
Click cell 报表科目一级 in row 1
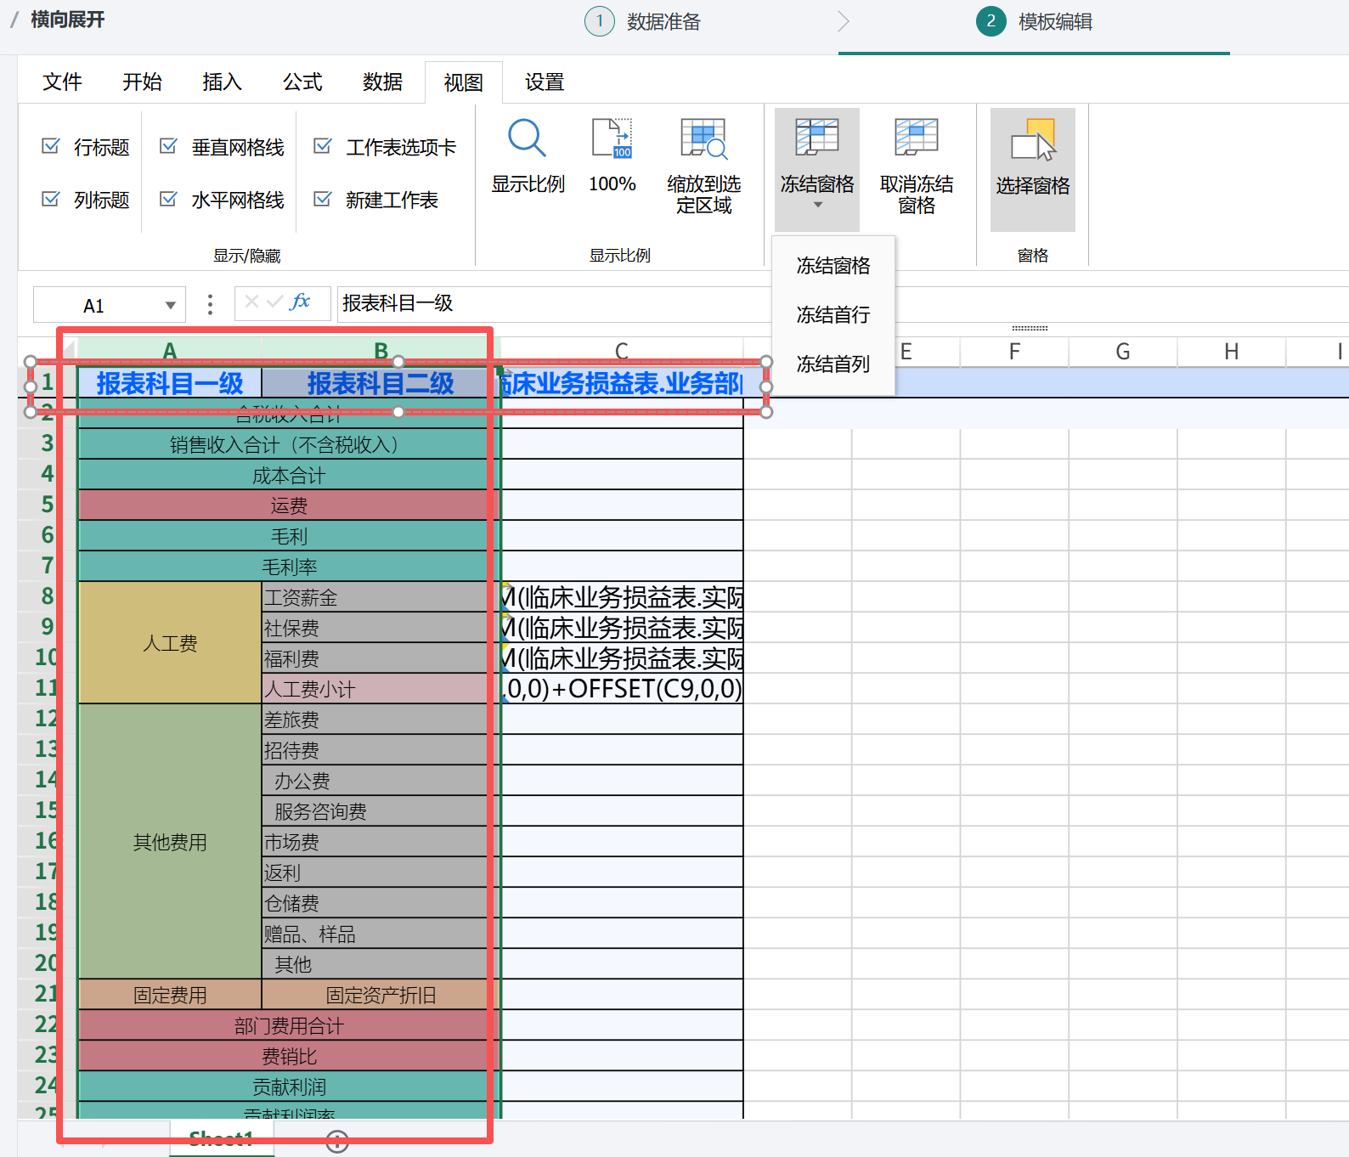170,383
